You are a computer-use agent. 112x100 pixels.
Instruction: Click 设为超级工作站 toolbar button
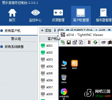79,30
